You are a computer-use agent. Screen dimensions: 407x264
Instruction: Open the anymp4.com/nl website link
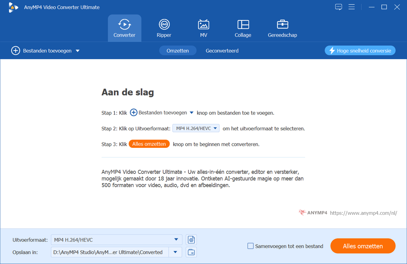(x=363, y=213)
